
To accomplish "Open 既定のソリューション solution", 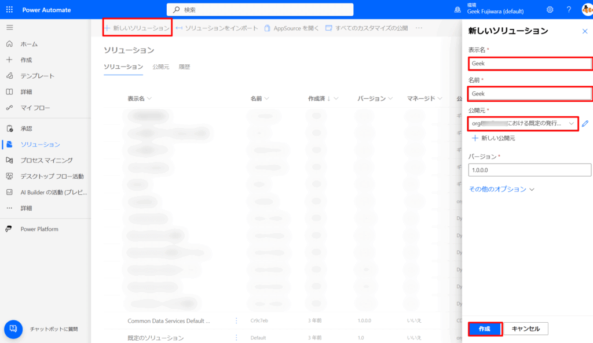I will (156, 338).
